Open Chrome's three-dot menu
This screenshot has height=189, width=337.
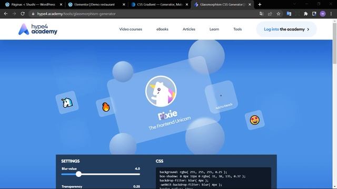[x=331, y=14]
